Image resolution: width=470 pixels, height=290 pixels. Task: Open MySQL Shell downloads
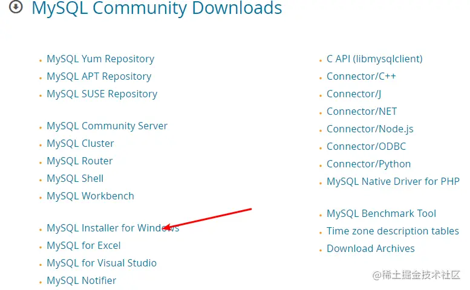pyautogui.click(x=75, y=178)
